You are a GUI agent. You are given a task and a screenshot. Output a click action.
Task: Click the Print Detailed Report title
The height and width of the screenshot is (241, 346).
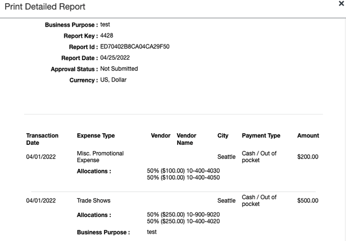45,7
